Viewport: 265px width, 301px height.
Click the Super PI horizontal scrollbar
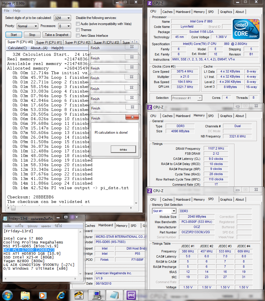70,208
